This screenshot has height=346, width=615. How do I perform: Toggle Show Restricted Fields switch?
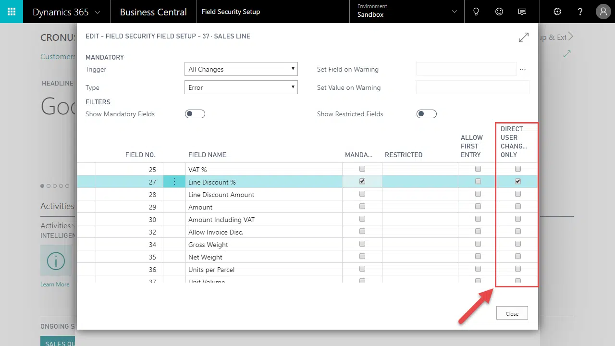(x=427, y=114)
